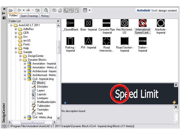Select the Multileaderstyles item

coord(46,102)
